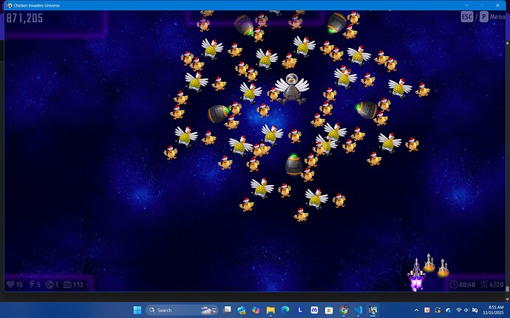Viewport: 510px width, 318px height.
Task: Open Task View from the taskbar
Action: (228, 310)
